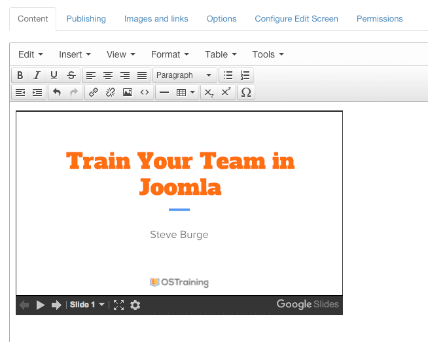Open the Format menu
This screenshot has height=342, width=428.
point(169,54)
